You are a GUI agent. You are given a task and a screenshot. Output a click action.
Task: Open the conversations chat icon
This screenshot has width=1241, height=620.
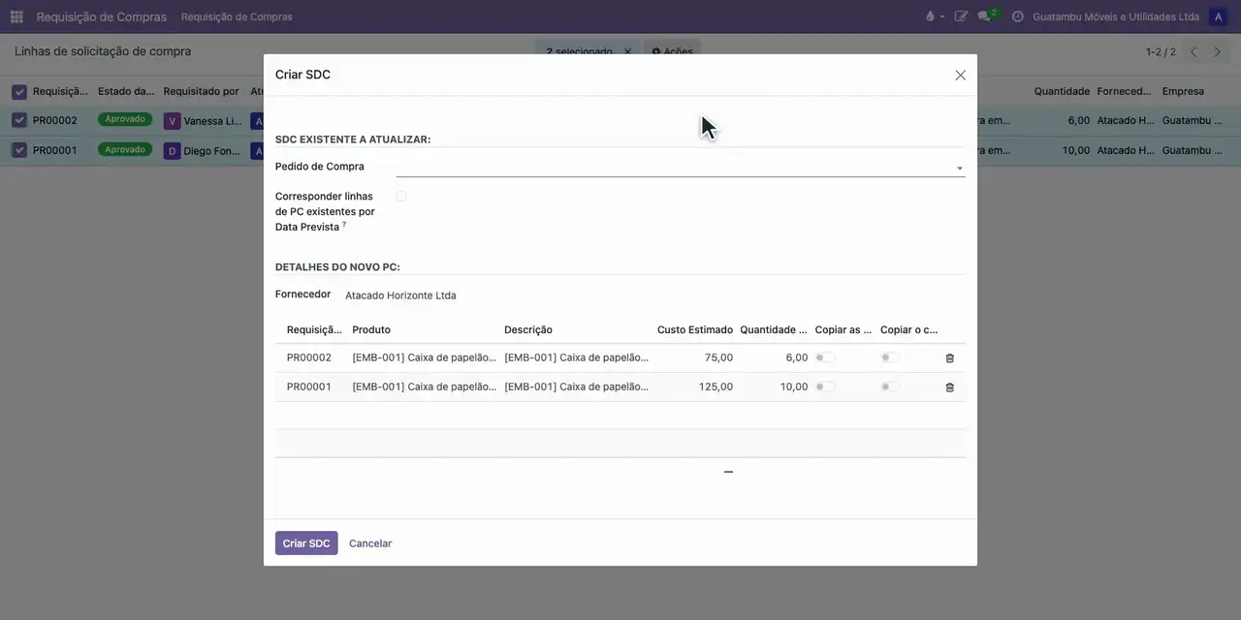click(985, 16)
